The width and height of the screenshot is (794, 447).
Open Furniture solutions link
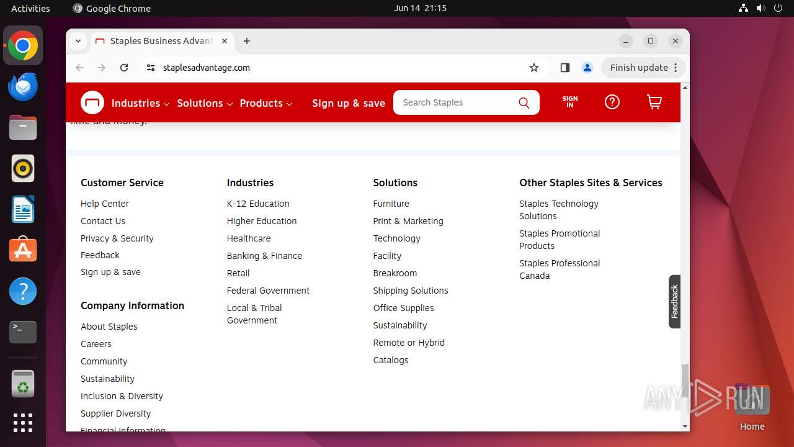point(391,204)
